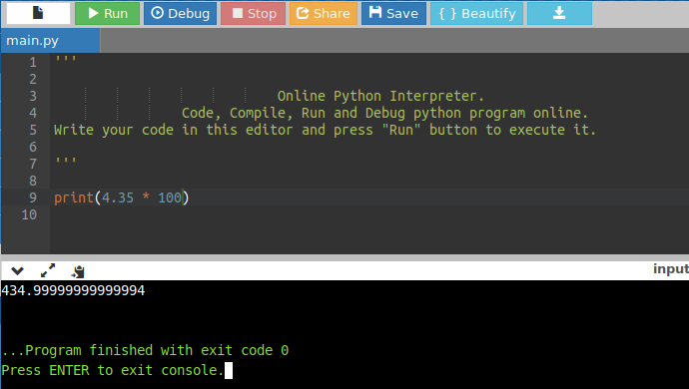Screen dimensions: 689x389
Task: Switch to the main.py tab
Action: pyautogui.click(x=50, y=40)
